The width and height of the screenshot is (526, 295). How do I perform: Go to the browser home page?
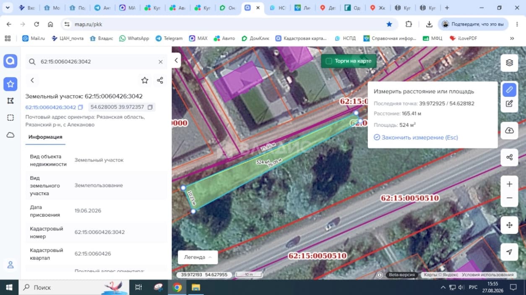point(50,24)
